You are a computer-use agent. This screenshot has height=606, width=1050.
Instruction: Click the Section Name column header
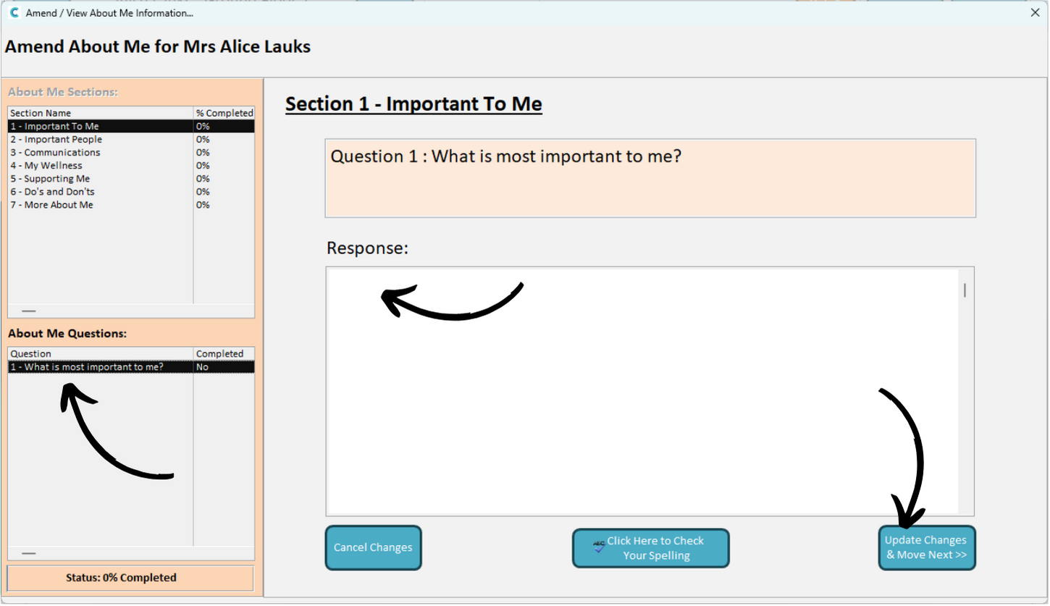click(101, 113)
